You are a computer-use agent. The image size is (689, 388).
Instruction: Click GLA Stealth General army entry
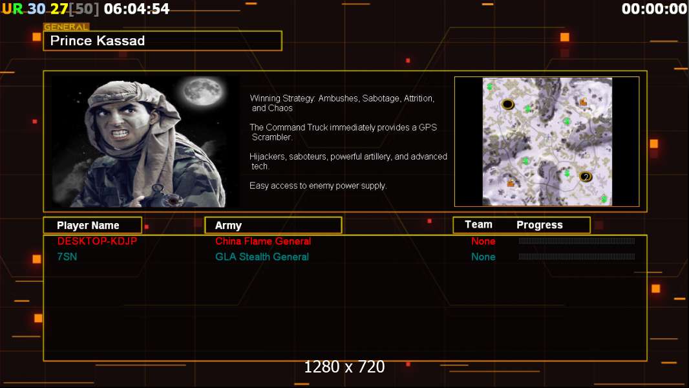(262, 257)
